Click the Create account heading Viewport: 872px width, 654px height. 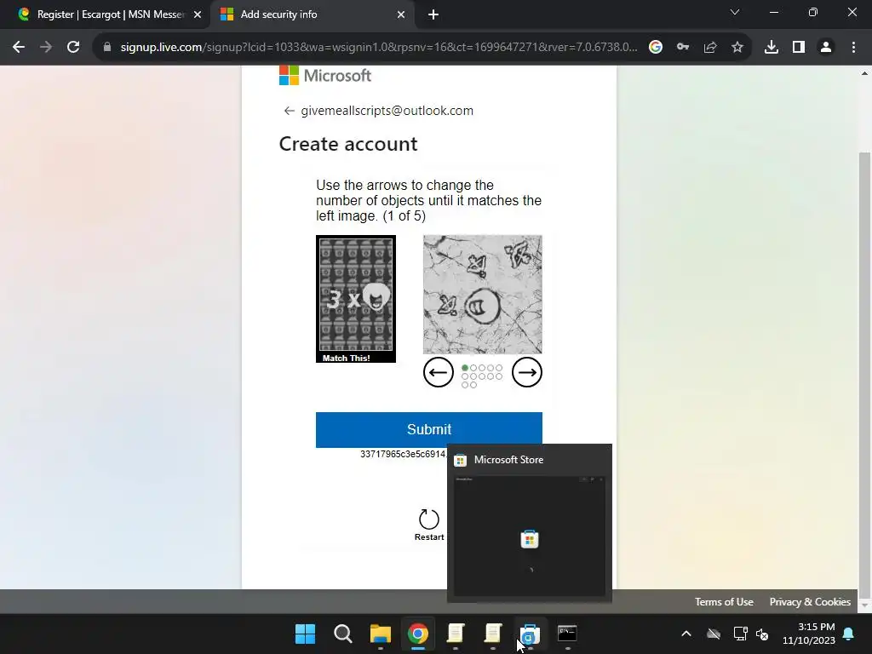[x=348, y=144]
